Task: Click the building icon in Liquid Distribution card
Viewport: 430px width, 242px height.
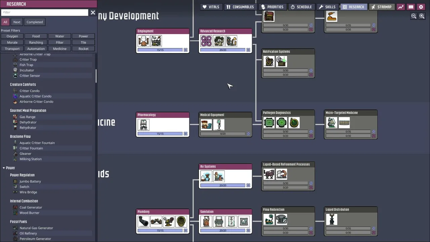Action: 332,219
